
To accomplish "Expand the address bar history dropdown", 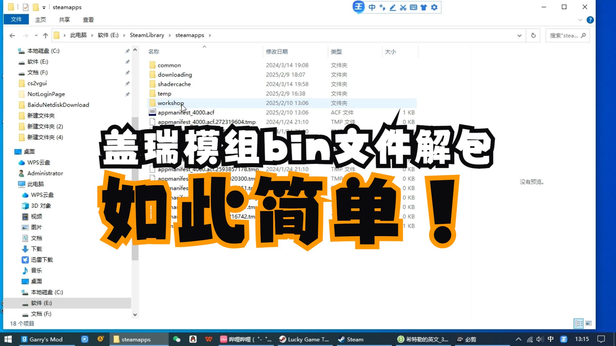I will tap(519, 36).
